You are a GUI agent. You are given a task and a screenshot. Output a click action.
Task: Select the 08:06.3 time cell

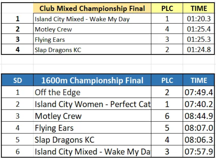click(x=199, y=140)
